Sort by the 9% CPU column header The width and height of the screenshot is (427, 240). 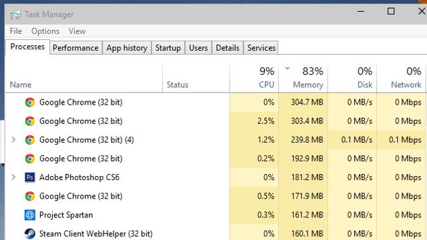click(x=254, y=79)
